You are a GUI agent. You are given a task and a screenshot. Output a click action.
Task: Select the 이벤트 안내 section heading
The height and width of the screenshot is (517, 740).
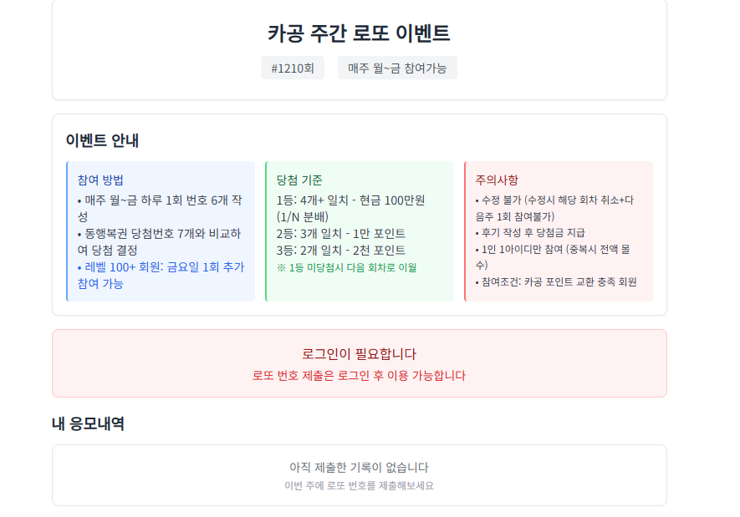pyautogui.click(x=102, y=140)
